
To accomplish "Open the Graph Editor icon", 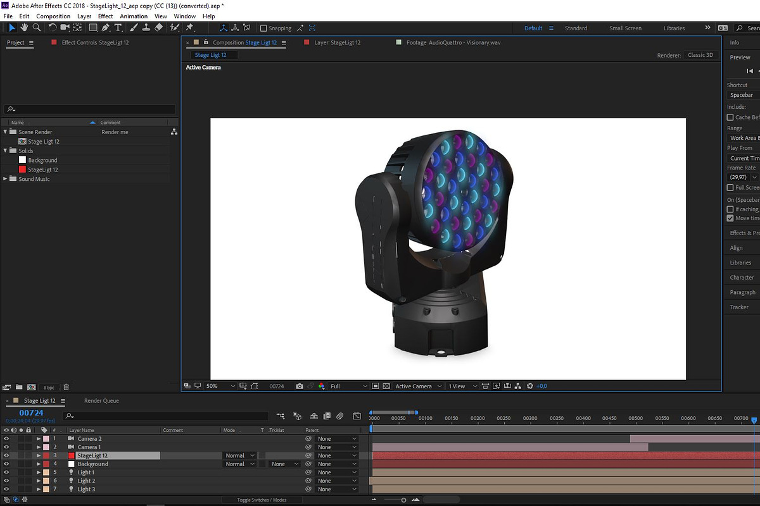I will [357, 416].
